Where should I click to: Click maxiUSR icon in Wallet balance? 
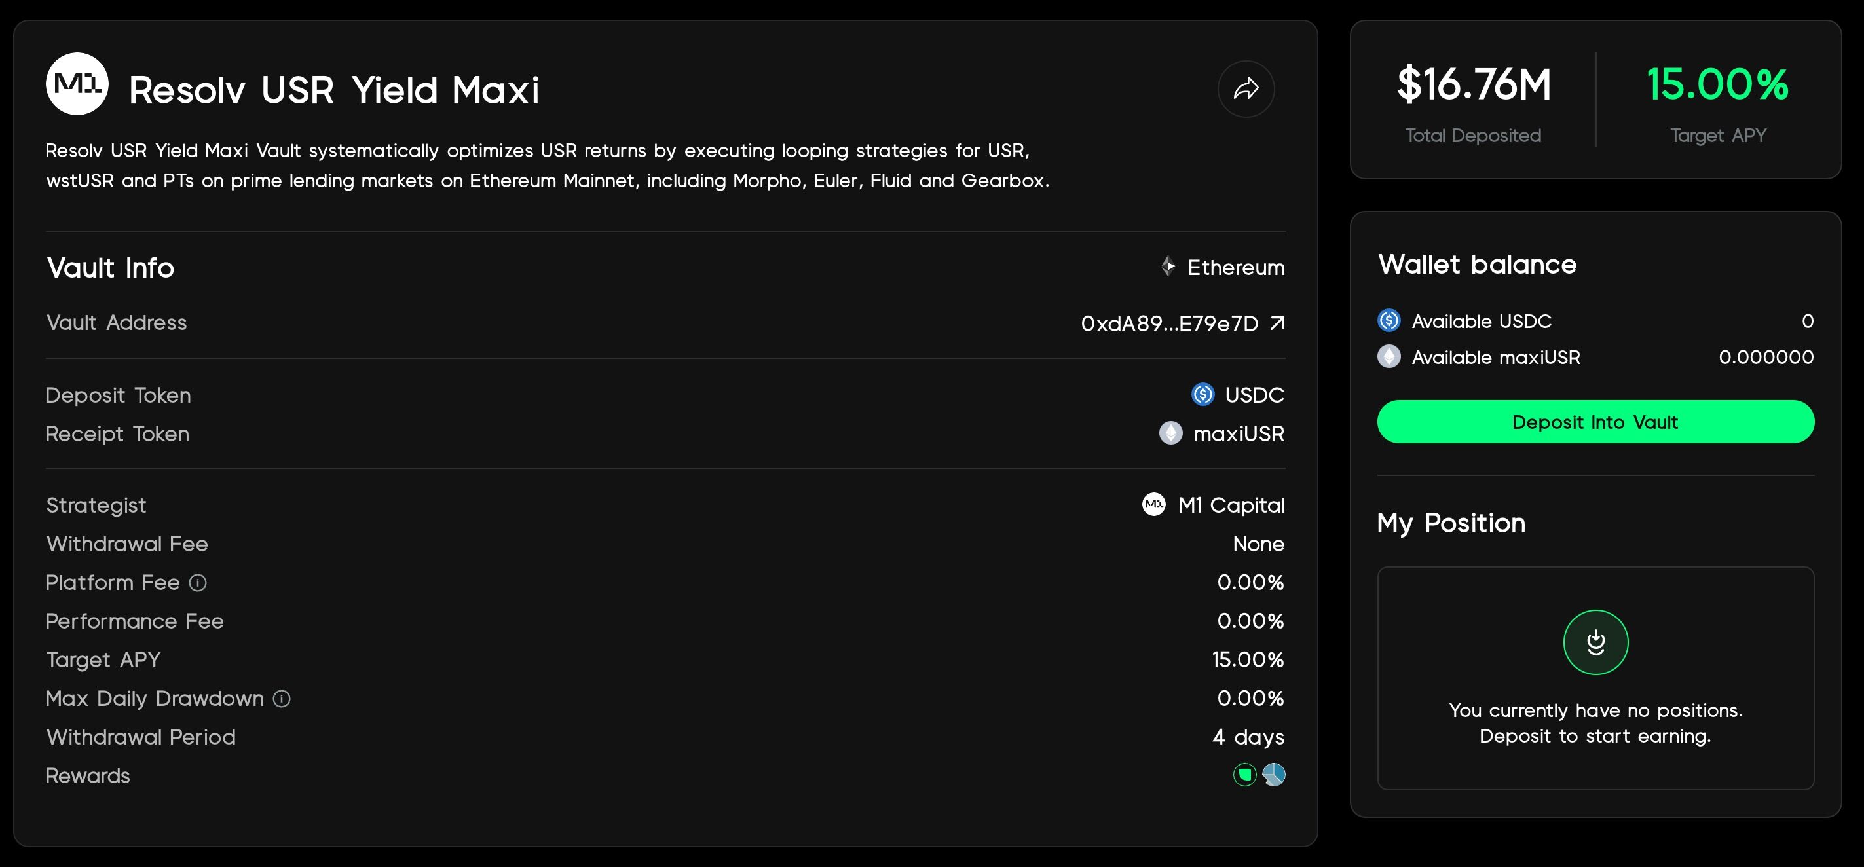[1389, 357]
